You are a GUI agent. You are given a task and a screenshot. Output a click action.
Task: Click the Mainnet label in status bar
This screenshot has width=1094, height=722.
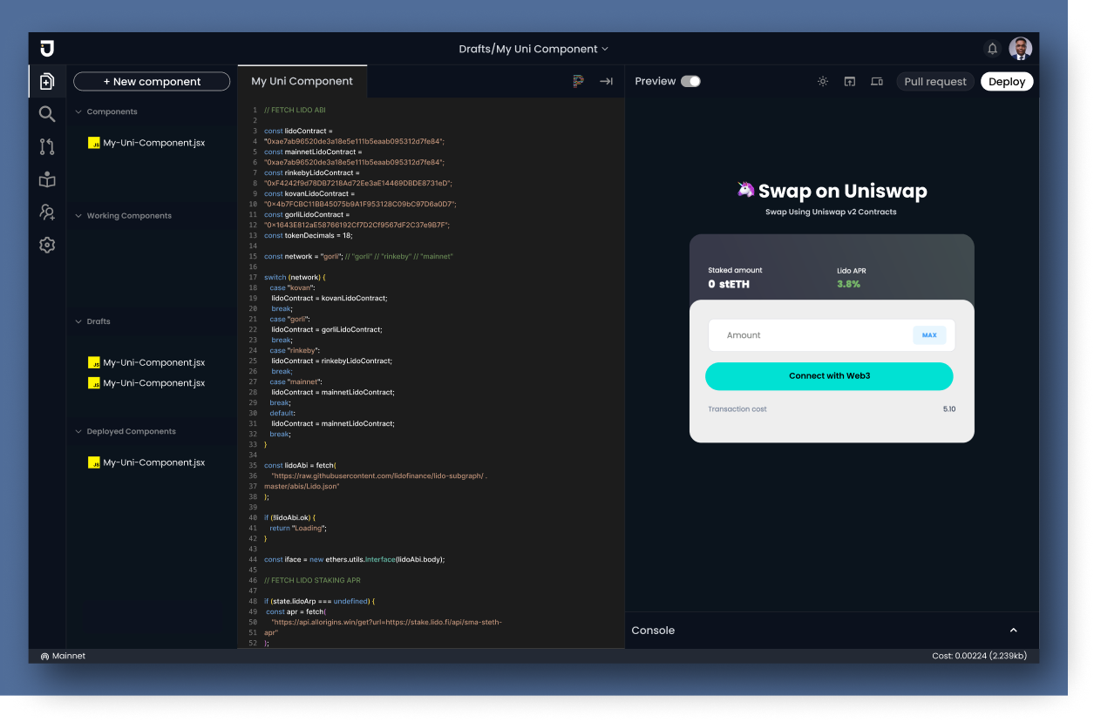(69, 656)
